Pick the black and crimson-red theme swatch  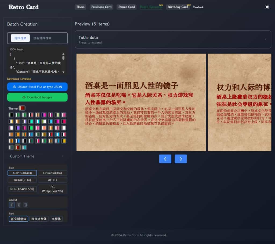(64, 121)
